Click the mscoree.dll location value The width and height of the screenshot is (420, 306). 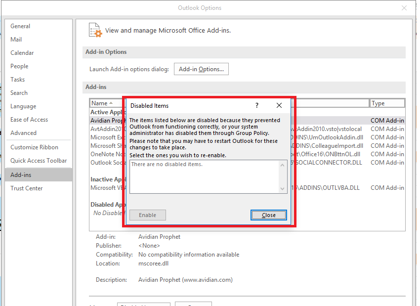point(153,263)
